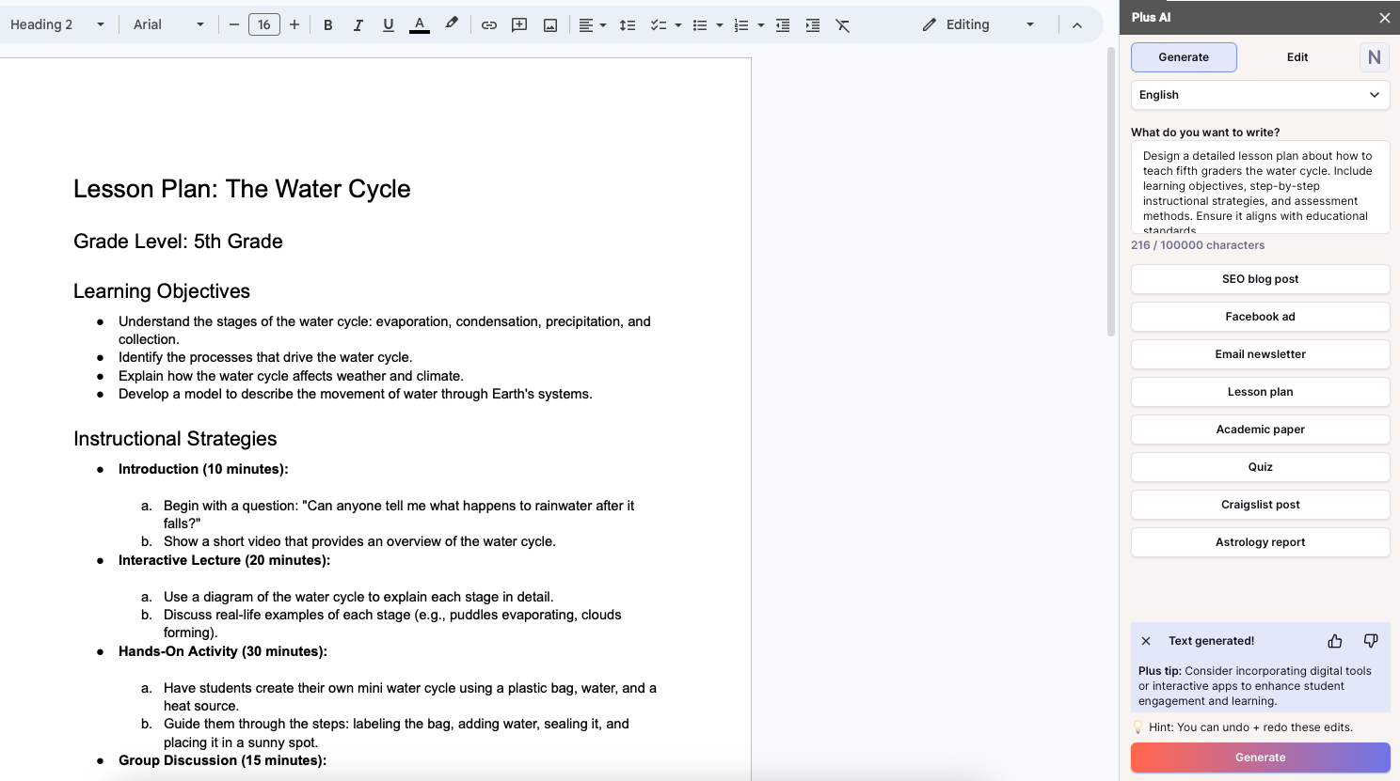Toggle italic formatting
This screenshot has width=1400, height=781.
(x=358, y=25)
